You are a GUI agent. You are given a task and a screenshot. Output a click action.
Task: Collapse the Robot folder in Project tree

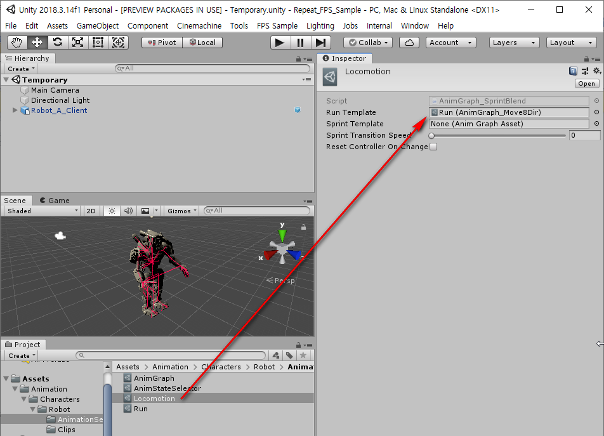[x=33, y=409]
